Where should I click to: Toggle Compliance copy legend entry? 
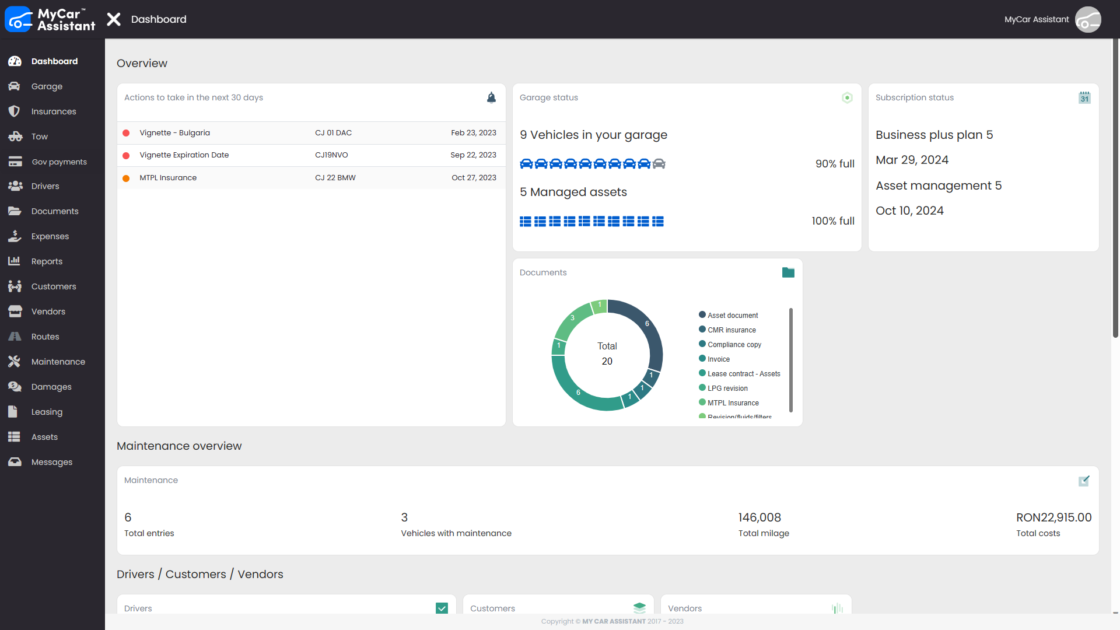730,344
